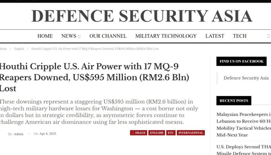This screenshot has height=155, width=271.
Task: Open the HOME menu item
Action: pos(45,36)
